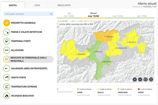Click the orange ARANCIONE legend swatch
This screenshot has width=158, height=105.
point(119,89)
